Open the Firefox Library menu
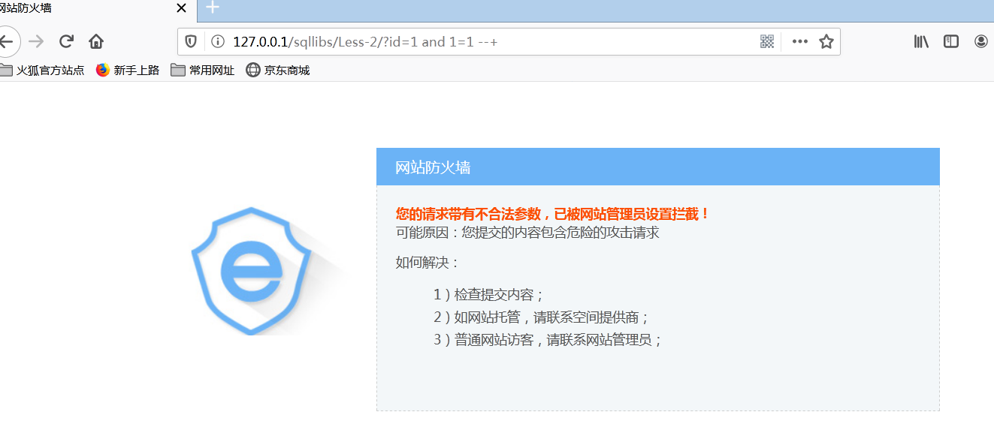 [x=920, y=41]
